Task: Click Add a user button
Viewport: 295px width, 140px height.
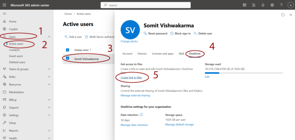Action: tap(73, 37)
